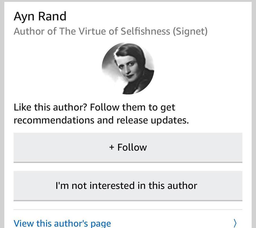Screen dimensions: 256x228
Task: Click the "Like this author?" question text
Action: tap(51, 107)
